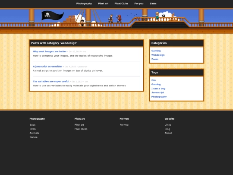Open For you in top navigation
Viewport: 233px width, 175px height.
(x=139, y=3)
